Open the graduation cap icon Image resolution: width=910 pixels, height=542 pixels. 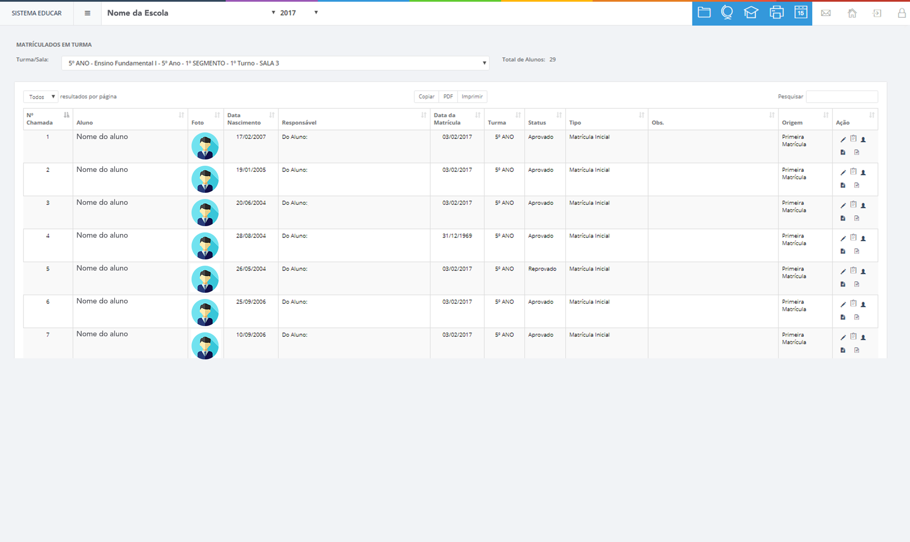point(751,12)
